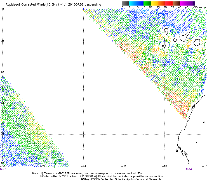Image resolution: width=207 pixels, height=181 pixels.
Task: Click the legend value '45' under the color bar
Action: 187,8
